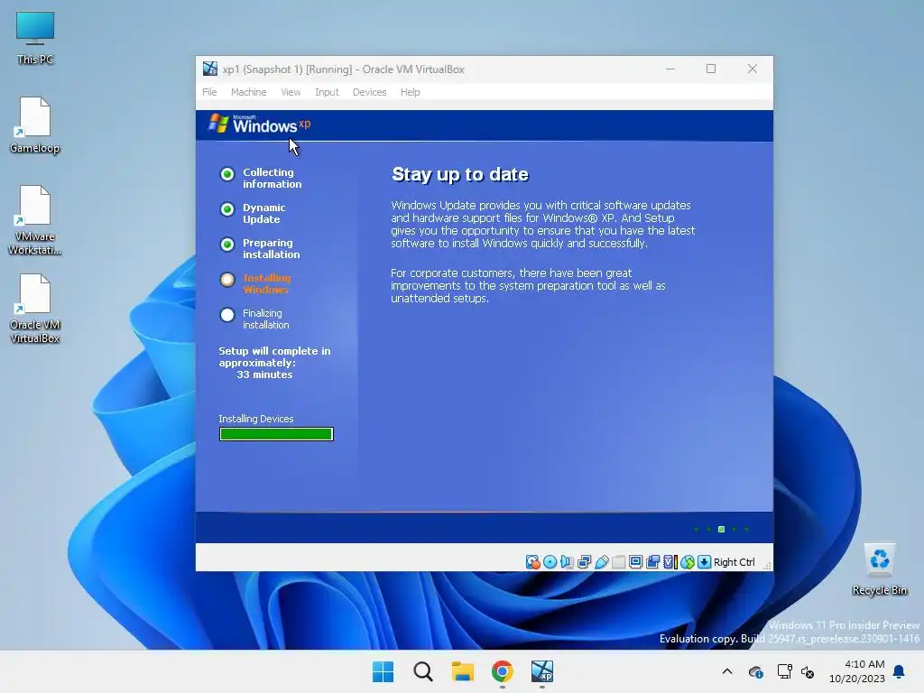Click the VirtualBox window title bar icon
Image resolution: width=924 pixels, height=693 pixels.
(x=209, y=69)
